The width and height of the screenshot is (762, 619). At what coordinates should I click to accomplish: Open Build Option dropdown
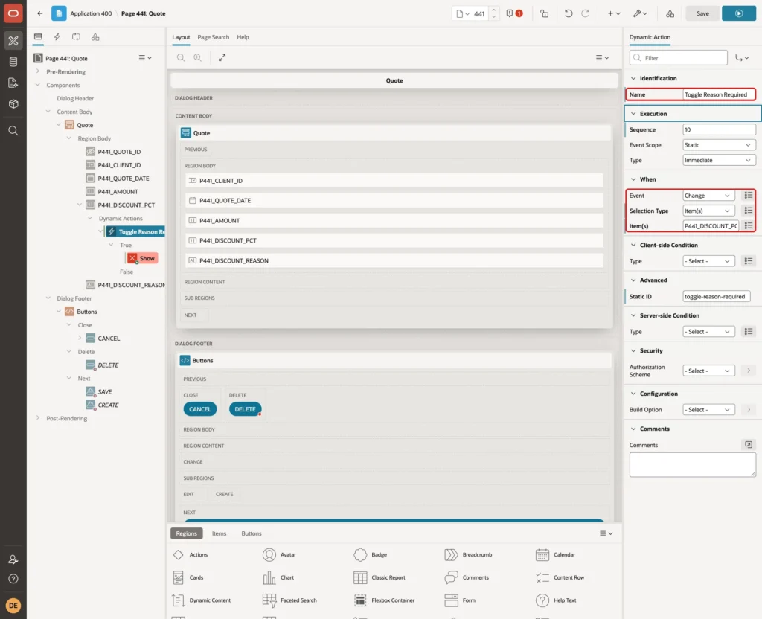tap(708, 410)
